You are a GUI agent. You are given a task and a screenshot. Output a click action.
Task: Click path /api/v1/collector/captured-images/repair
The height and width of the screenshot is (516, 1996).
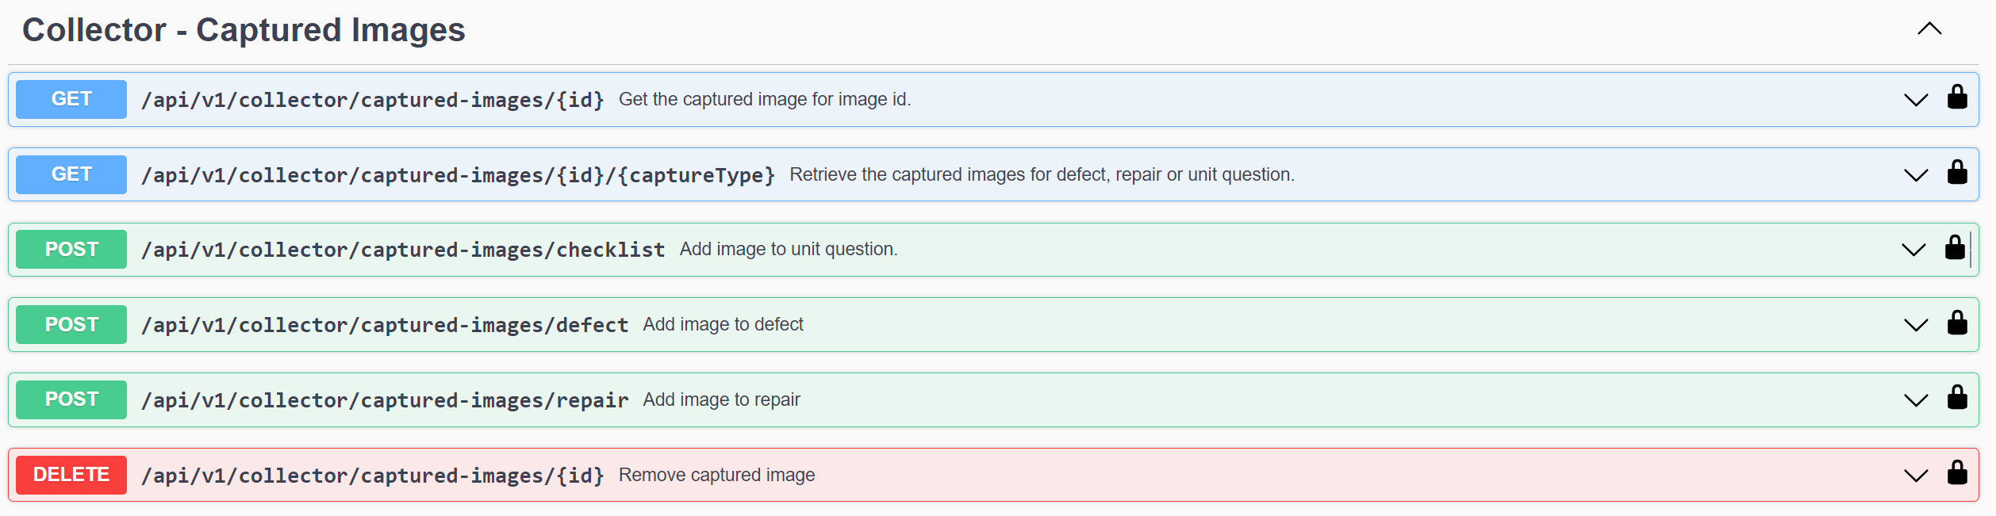[385, 400]
